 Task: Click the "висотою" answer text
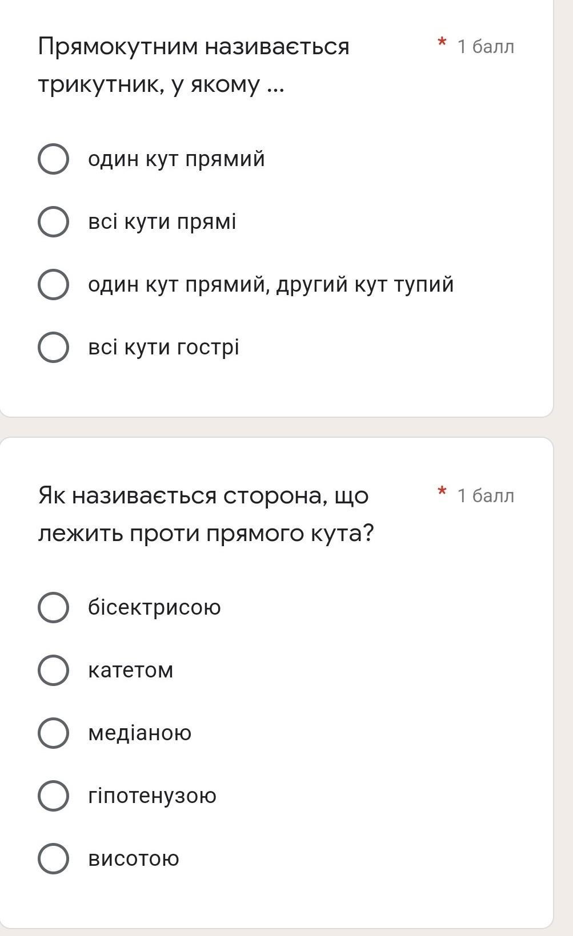coord(133,858)
